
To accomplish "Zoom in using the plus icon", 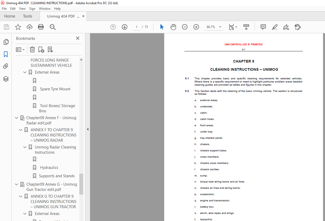I will click(196, 27).
